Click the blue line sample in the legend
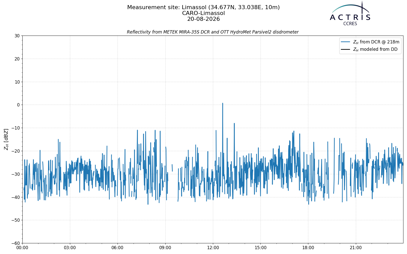Viewport: 407px width, 254px height. tap(346, 42)
